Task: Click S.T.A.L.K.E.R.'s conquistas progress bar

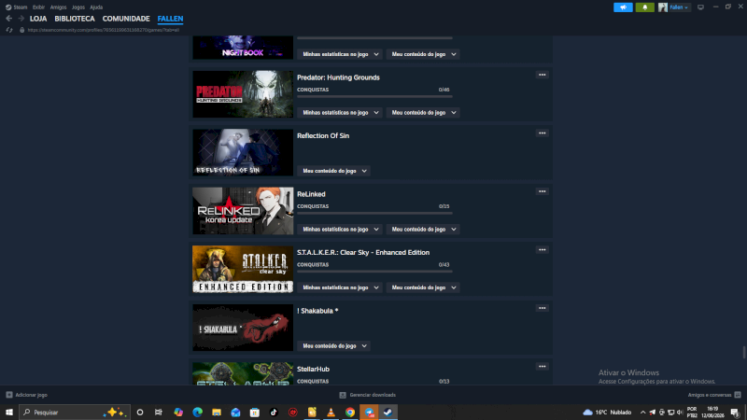Action: [x=374, y=272]
